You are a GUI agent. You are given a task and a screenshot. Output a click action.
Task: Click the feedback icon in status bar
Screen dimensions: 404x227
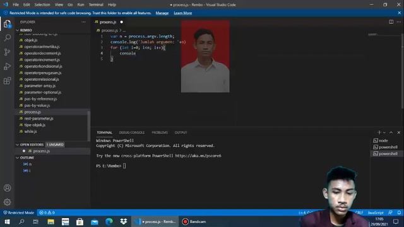(x=391, y=212)
